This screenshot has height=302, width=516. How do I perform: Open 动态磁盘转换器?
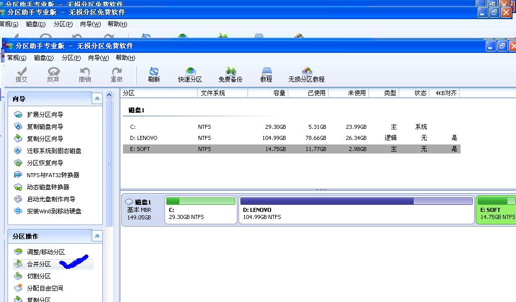pyautogui.click(x=41, y=187)
